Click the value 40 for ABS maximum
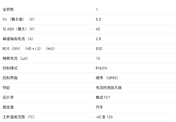The width and height of the screenshot is (176, 122). tap(98, 29)
